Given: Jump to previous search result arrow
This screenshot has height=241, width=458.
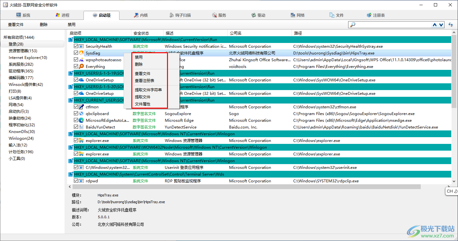Looking at the screenshot, I should [x=435, y=25].
